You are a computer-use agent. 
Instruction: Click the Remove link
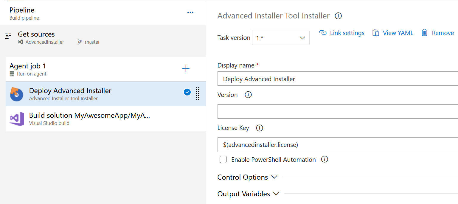pos(438,33)
